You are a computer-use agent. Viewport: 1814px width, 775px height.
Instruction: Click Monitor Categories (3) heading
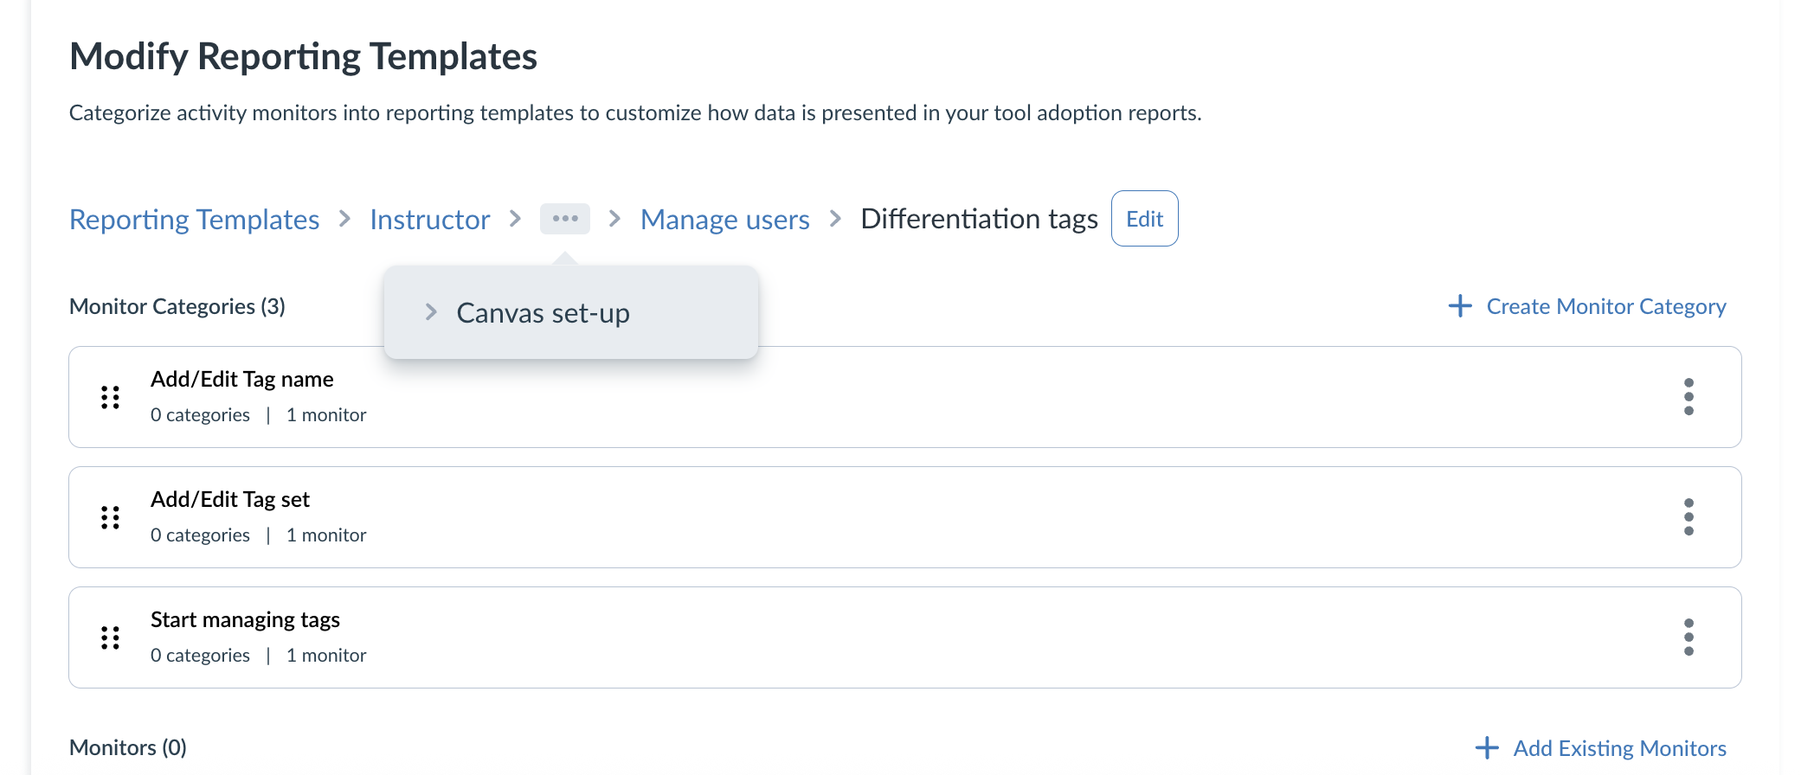[x=177, y=306]
